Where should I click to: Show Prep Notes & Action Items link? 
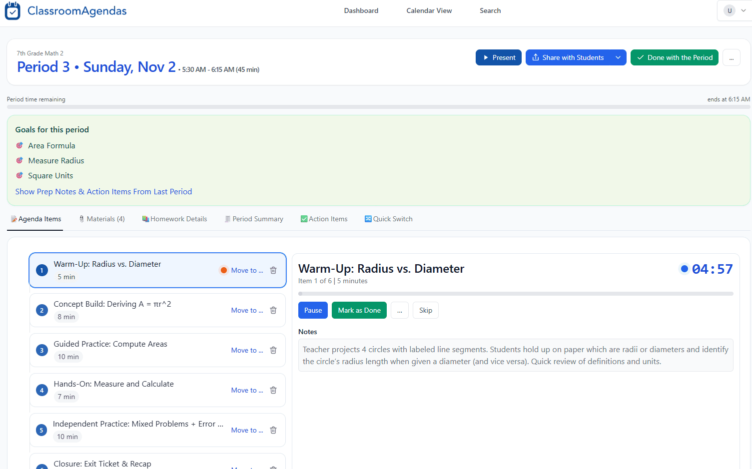tap(103, 192)
